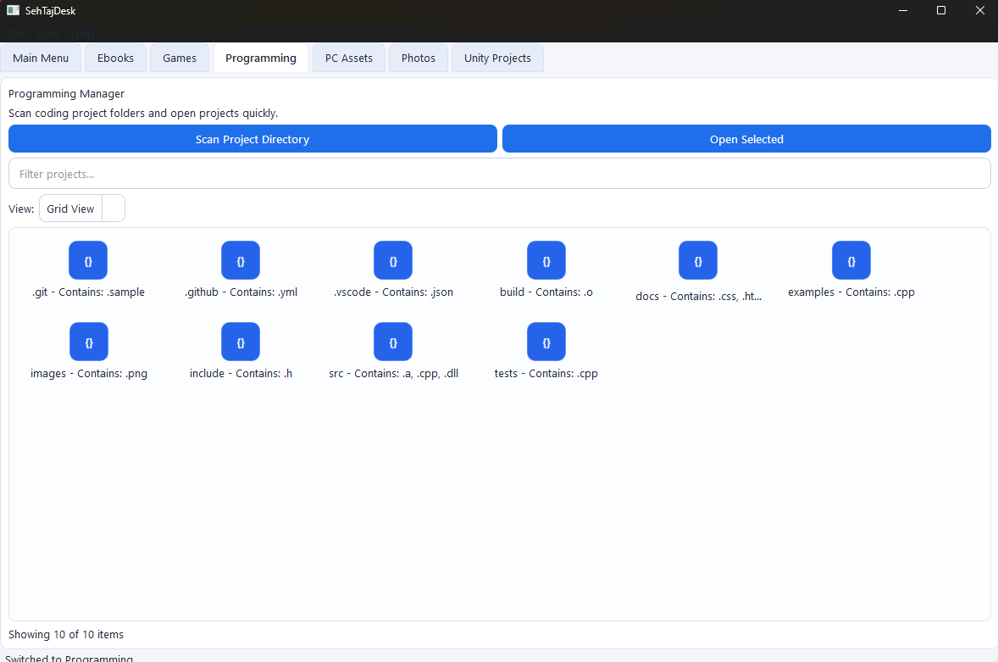This screenshot has width=998, height=662.
Task: Focus the Filter projects search field
Action: 500,174
